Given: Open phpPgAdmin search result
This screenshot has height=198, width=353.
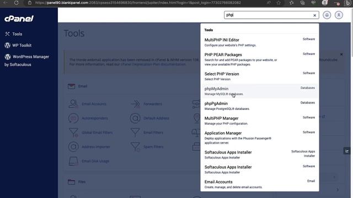Looking at the screenshot, I should [260, 106].
